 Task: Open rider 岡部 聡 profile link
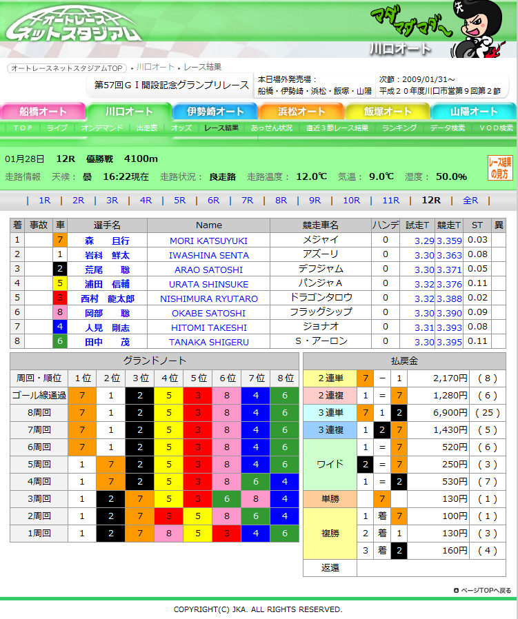pyautogui.click(x=107, y=313)
